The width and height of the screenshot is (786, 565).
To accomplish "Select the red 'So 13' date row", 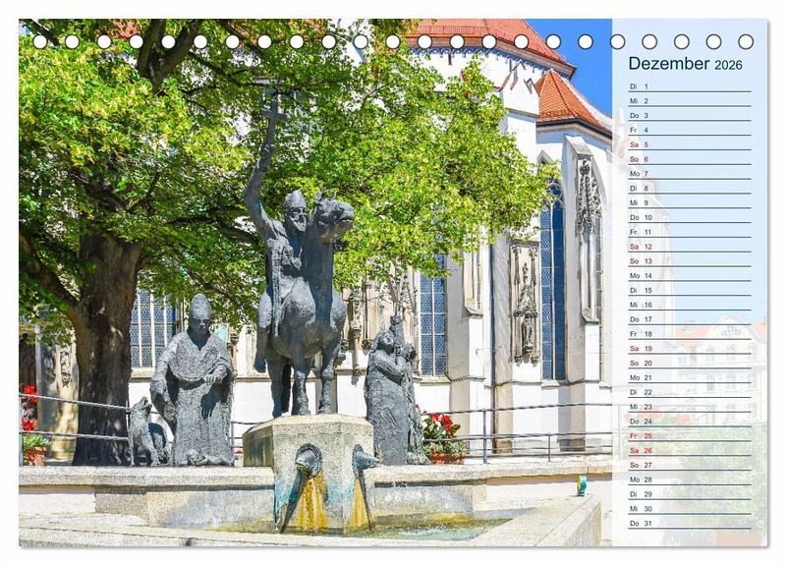I will coord(690,260).
